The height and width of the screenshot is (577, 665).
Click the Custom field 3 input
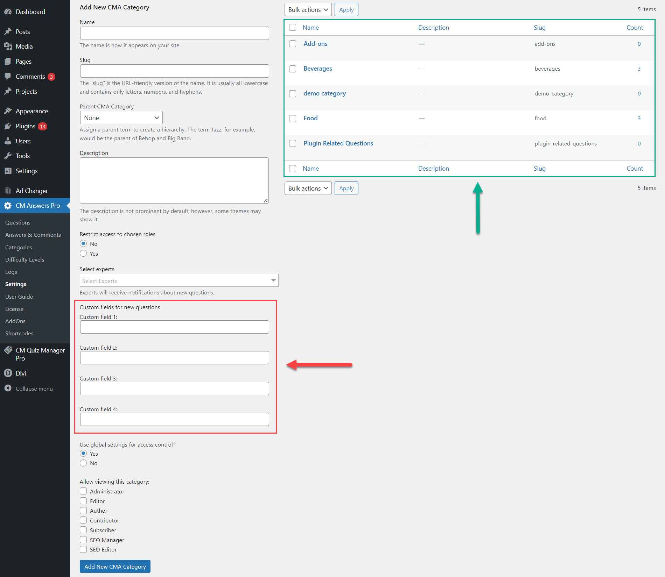(x=174, y=389)
